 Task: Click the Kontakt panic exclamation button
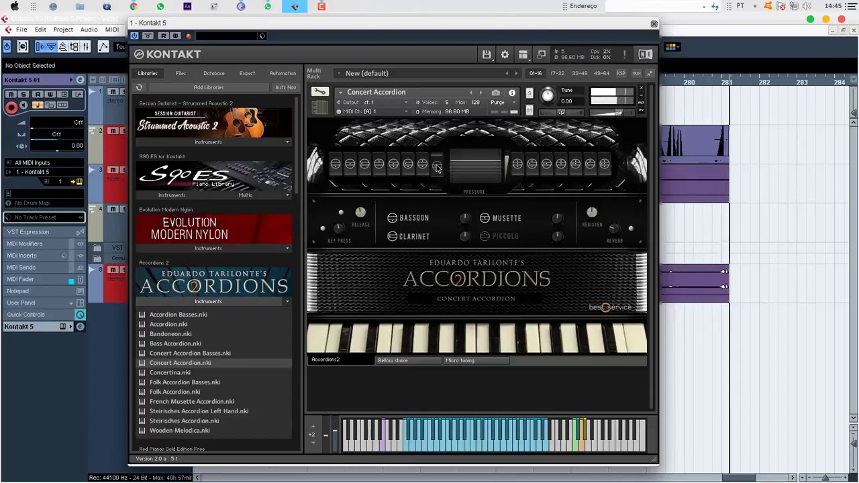point(624,54)
